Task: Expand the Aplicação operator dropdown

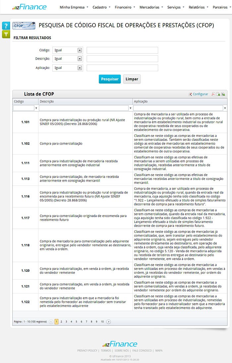Action: click(x=80, y=68)
